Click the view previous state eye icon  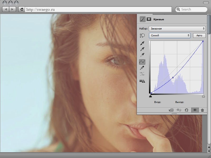[x=179, y=110]
